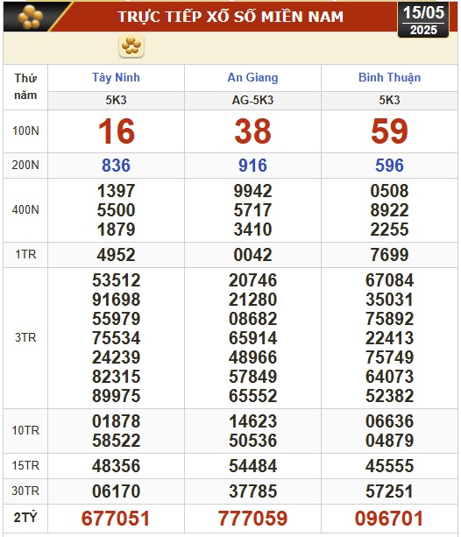Image resolution: width=461 pixels, height=537 pixels.
Task: Click the Thứ năm day label
Action: pos(25,87)
